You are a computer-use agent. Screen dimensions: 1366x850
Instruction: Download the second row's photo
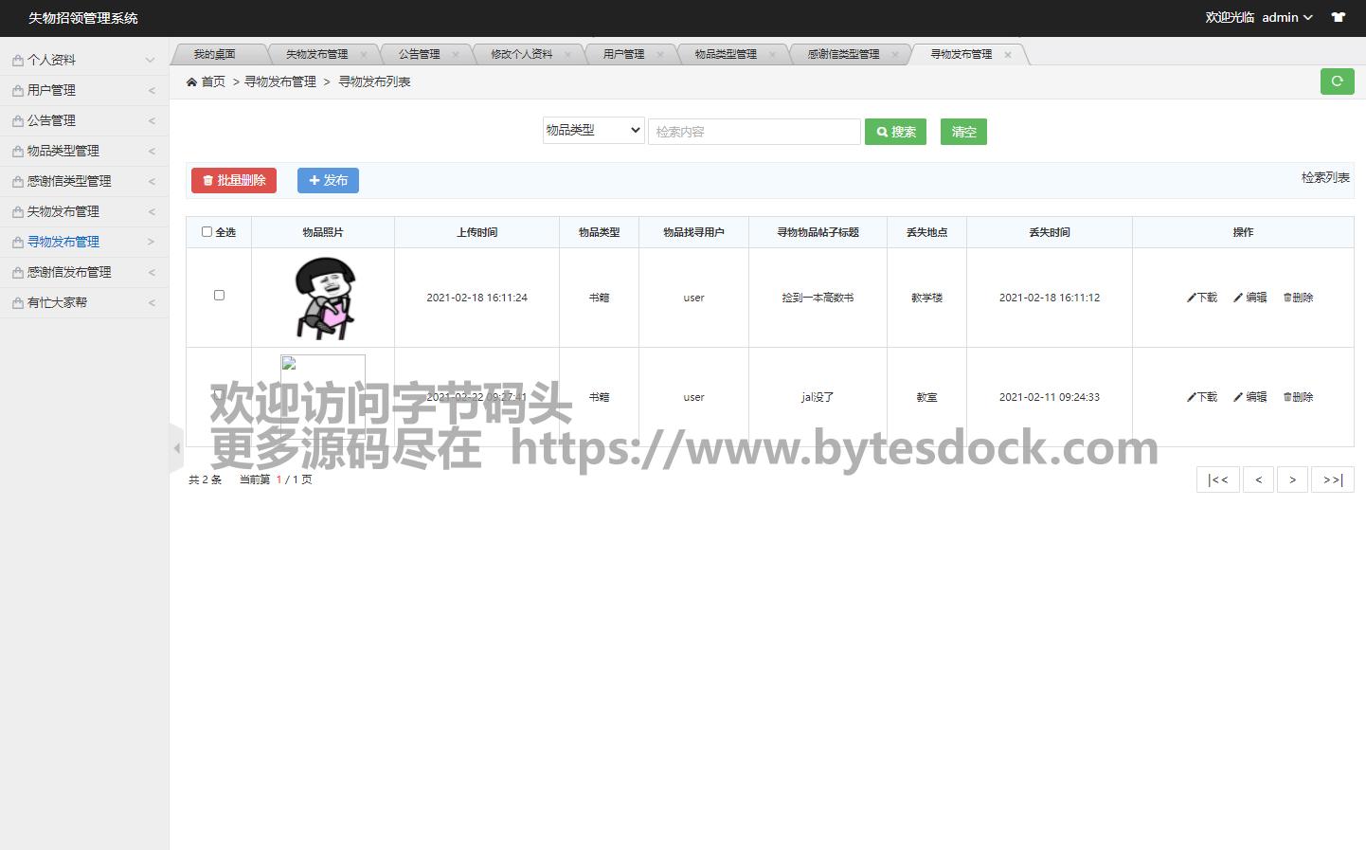[1201, 397]
